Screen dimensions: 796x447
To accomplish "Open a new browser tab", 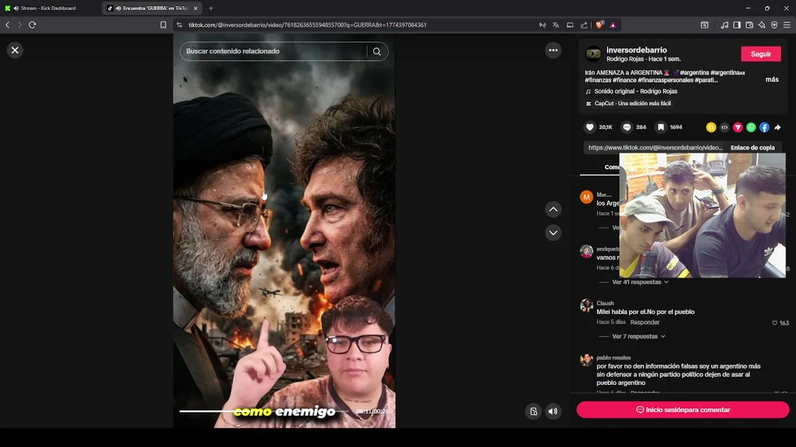I will [x=211, y=8].
